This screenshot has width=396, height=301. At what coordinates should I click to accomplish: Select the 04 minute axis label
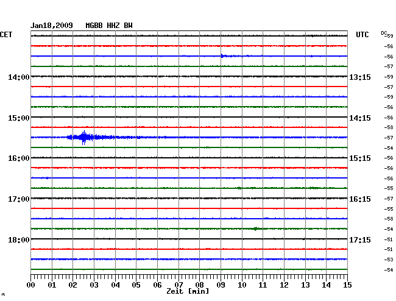[x=115, y=285]
